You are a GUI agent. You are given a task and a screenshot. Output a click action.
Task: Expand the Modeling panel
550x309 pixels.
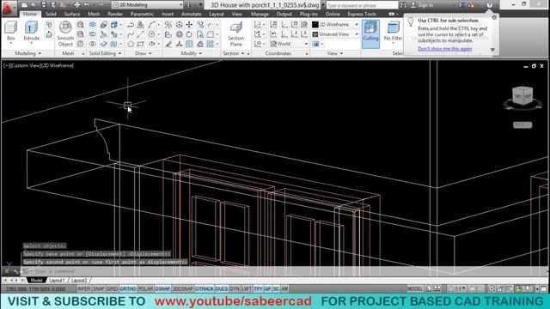click(28, 53)
